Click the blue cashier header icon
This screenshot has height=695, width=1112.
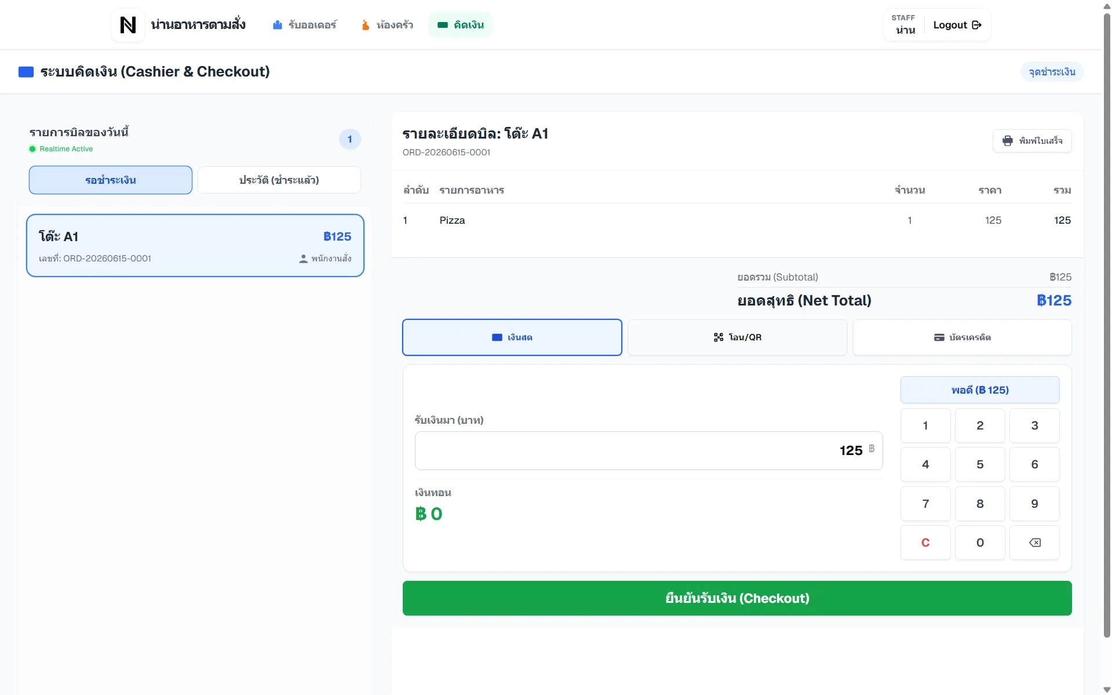point(26,72)
